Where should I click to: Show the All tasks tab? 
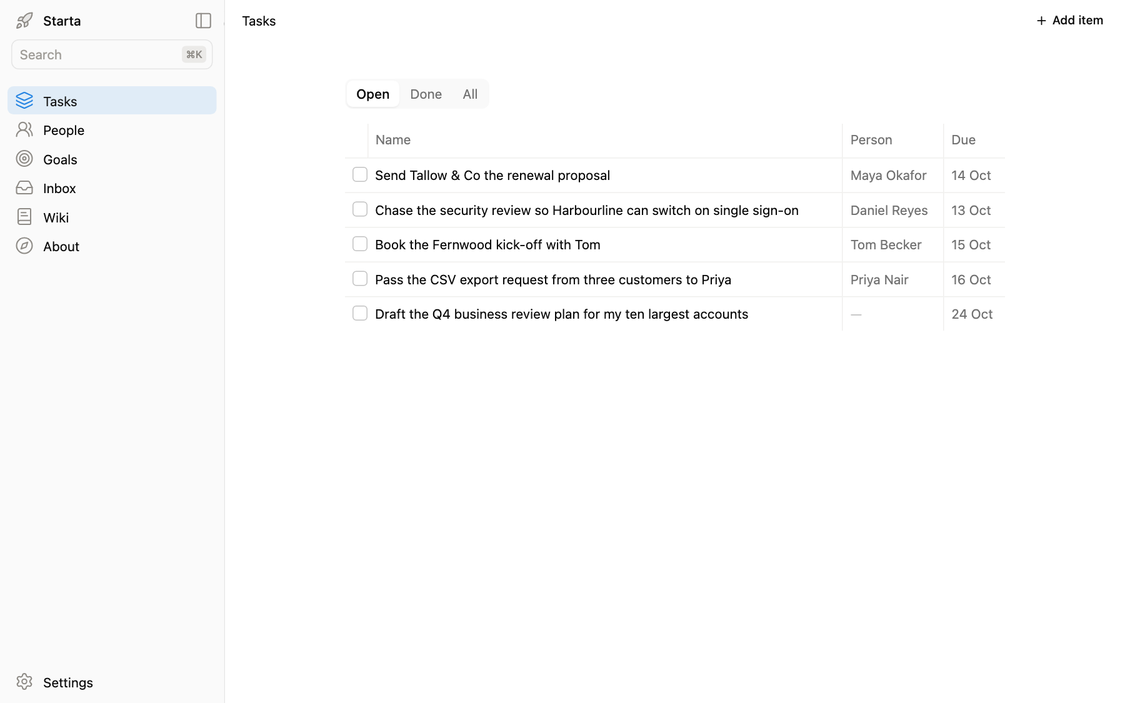point(470,94)
